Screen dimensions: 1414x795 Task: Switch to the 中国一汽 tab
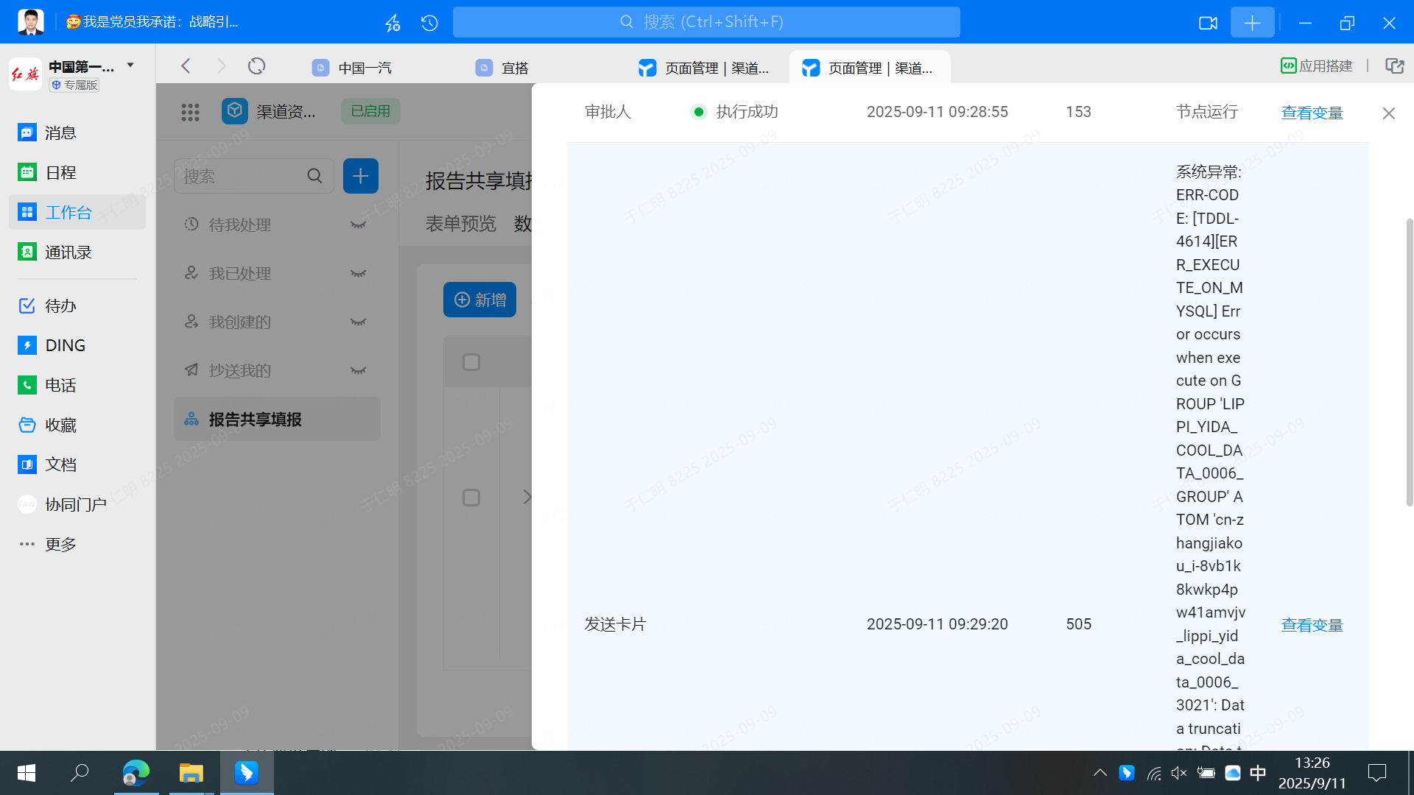coord(365,68)
